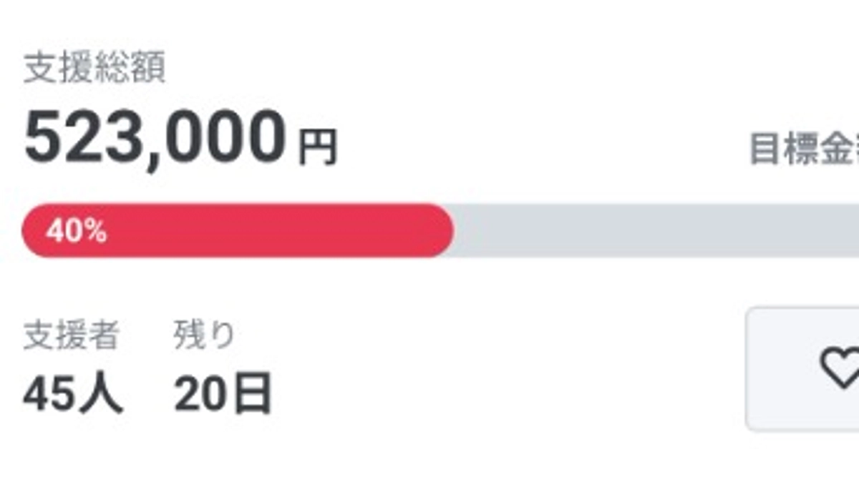The height and width of the screenshot is (482, 859).
Task: Click the 45人 supporter count link
Action: point(72,390)
